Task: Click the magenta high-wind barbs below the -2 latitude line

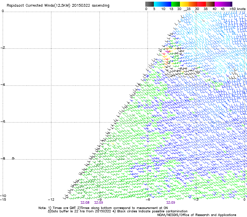Action: (168, 51)
